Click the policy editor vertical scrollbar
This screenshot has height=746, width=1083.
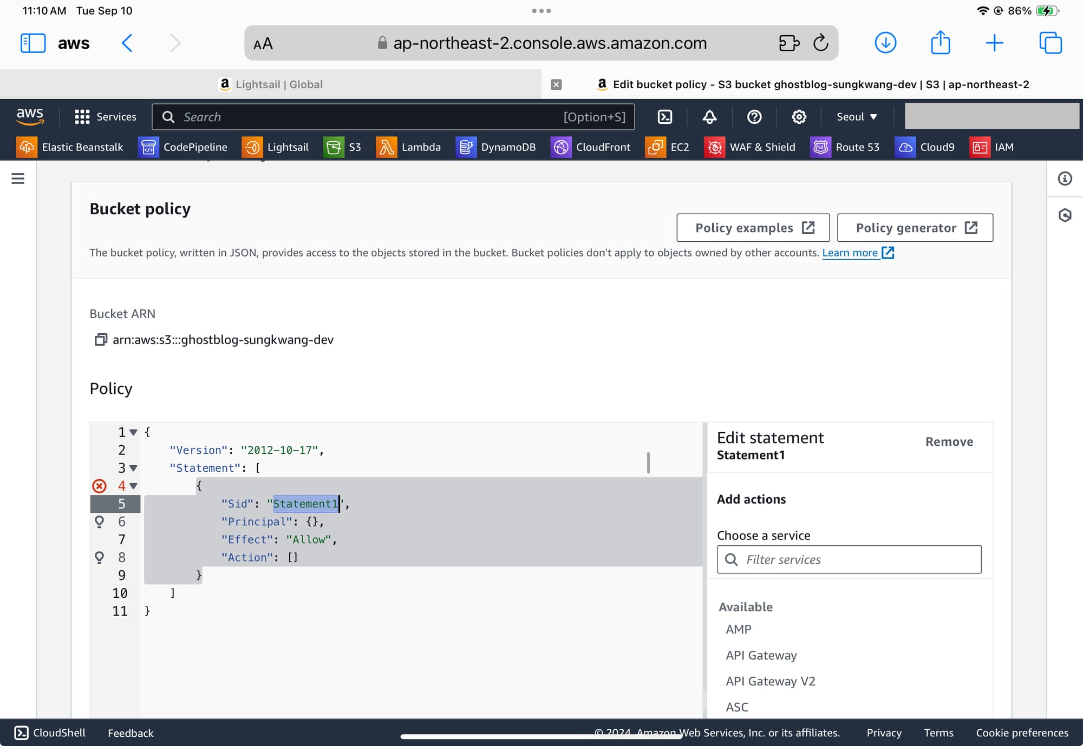click(648, 463)
